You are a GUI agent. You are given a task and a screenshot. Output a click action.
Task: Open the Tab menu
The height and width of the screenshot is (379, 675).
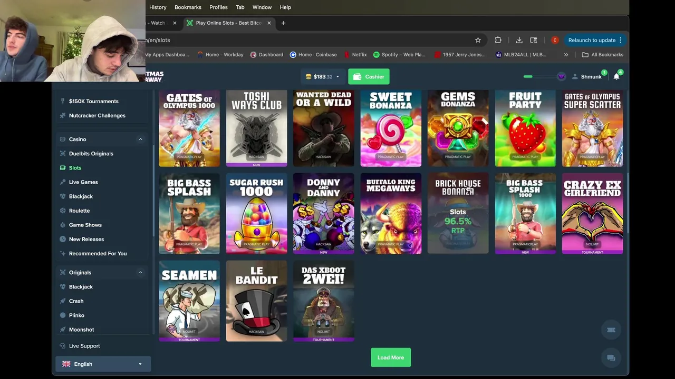240,7
